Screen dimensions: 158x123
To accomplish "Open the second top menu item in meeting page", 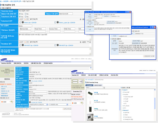I will point(17,63).
